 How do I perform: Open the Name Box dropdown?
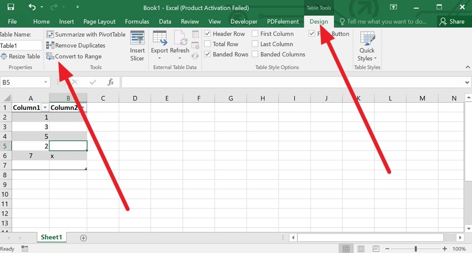[x=46, y=82]
